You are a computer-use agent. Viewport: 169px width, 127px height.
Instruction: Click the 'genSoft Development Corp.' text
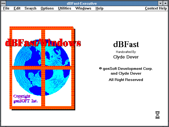(x=128, y=69)
